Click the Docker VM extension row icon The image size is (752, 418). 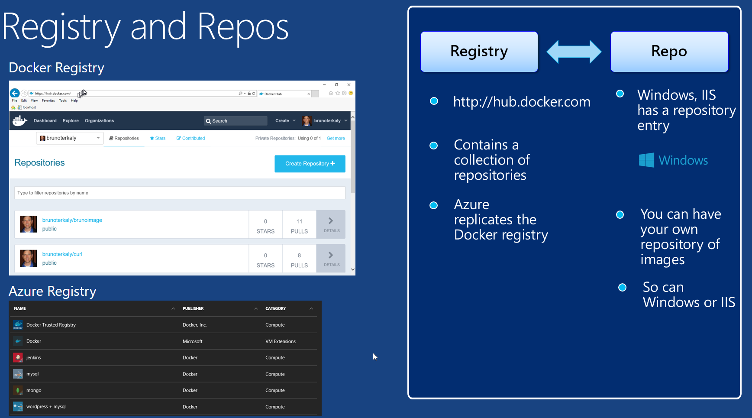(x=18, y=341)
